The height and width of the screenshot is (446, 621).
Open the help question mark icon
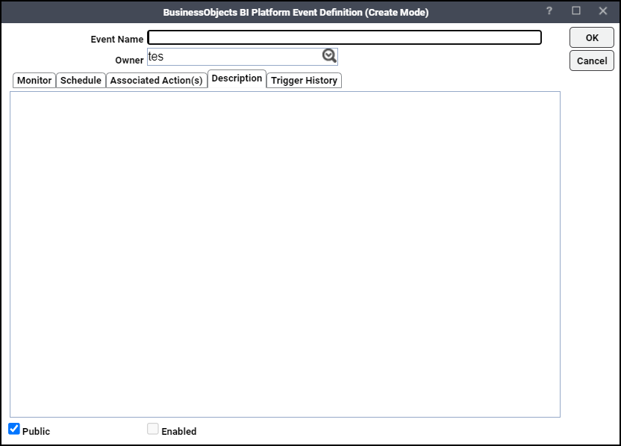pyautogui.click(x=549, y=11)
